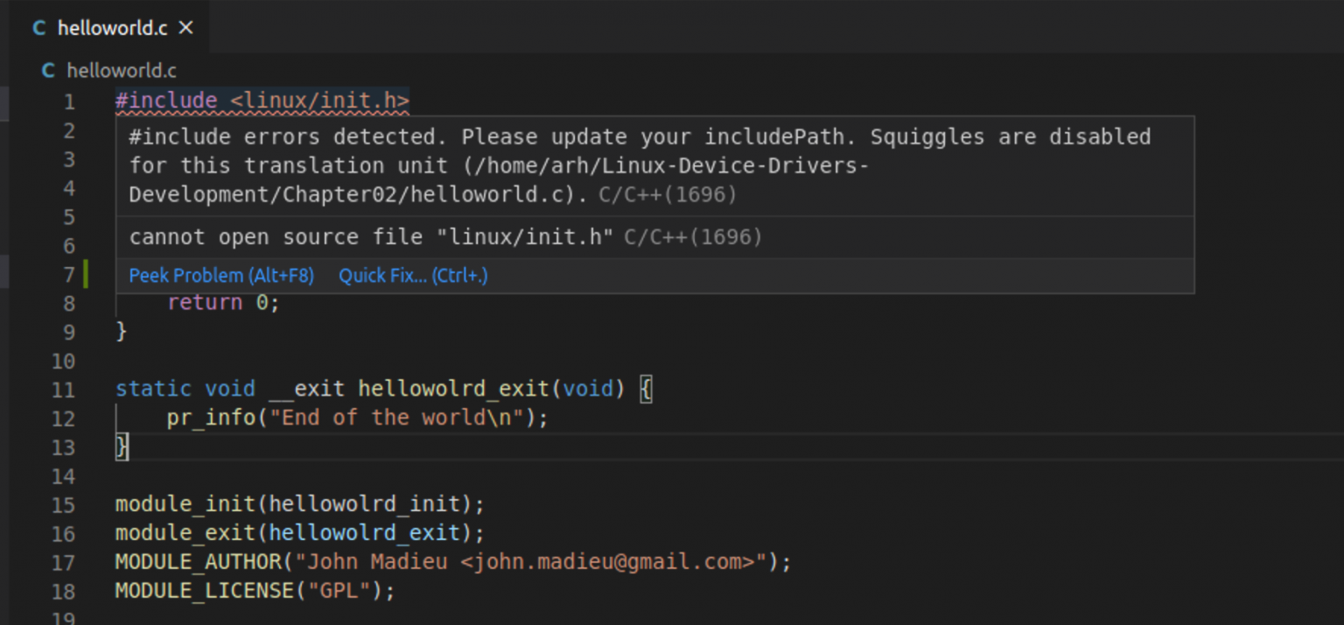This screenshot has width=1344, height=625.
Task: Click the 'cannot open source file' error message
Action: pos(371,237)
